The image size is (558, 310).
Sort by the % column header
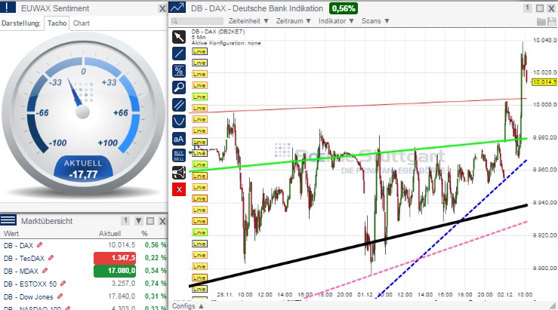(x=144, y=234)
